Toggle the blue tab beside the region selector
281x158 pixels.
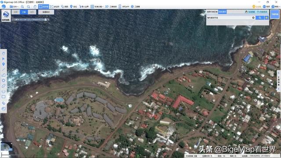coord(223,12)
